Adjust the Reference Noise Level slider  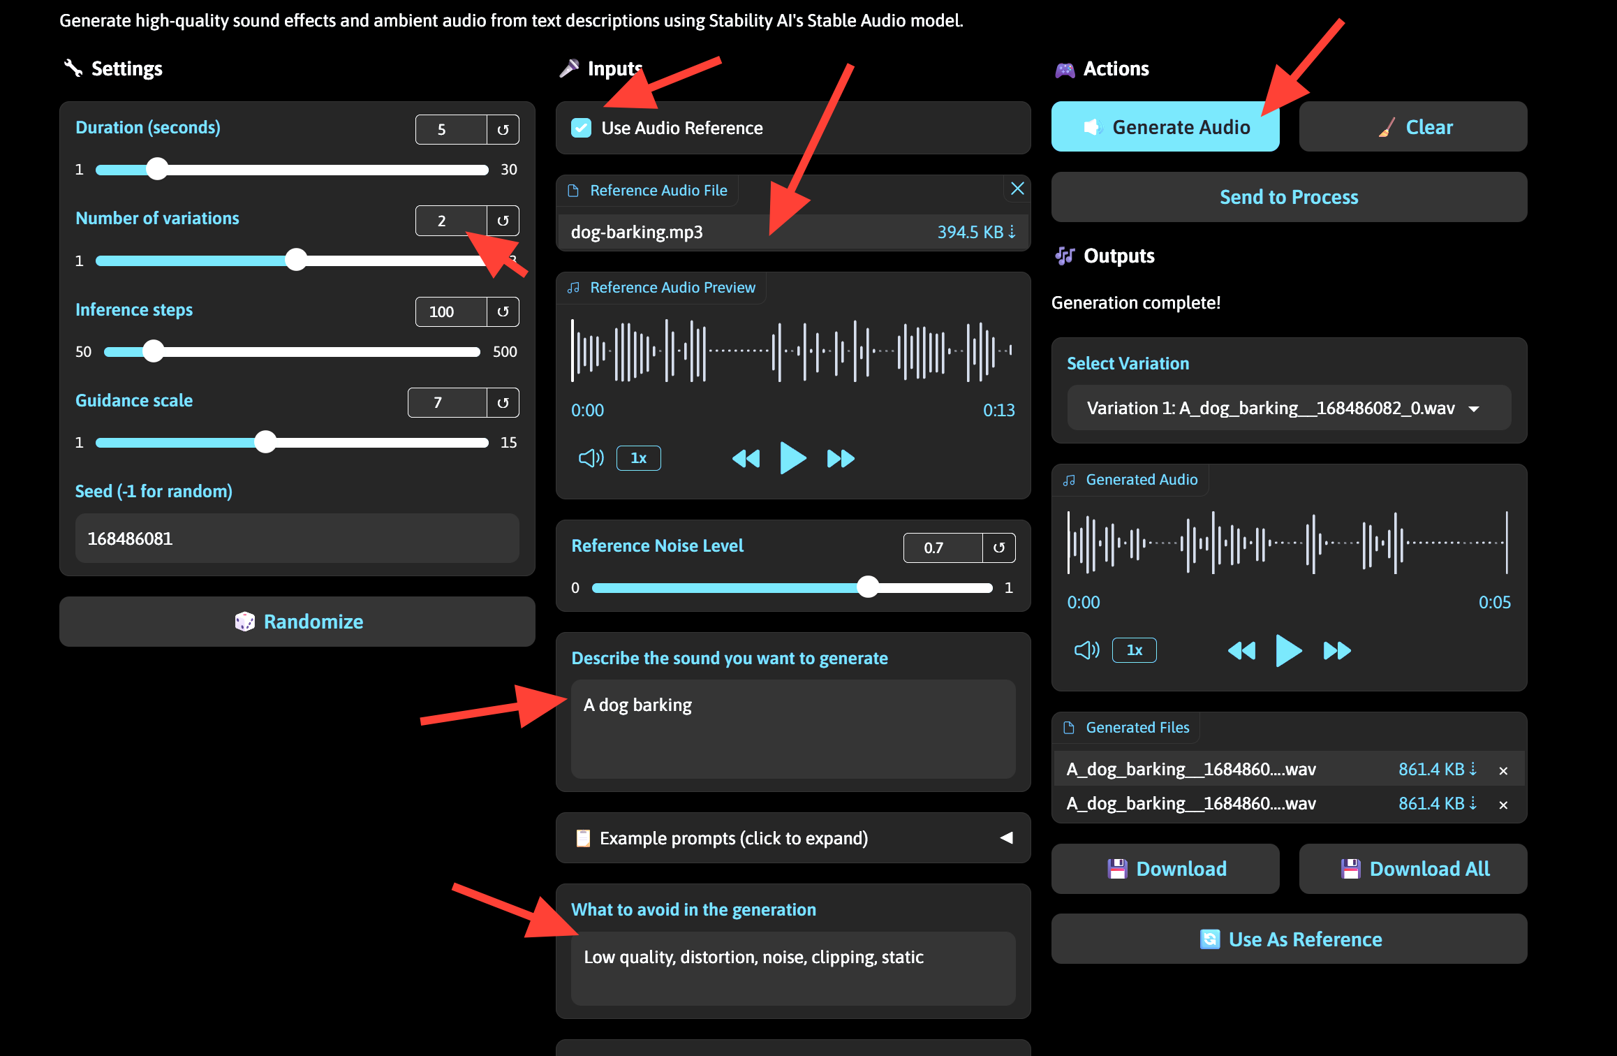click(x=868, y=587)
